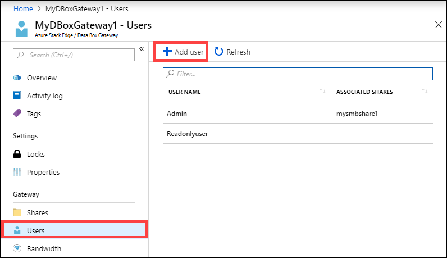
Task: Open the Overview menu item
Action: tap(42, 78)
